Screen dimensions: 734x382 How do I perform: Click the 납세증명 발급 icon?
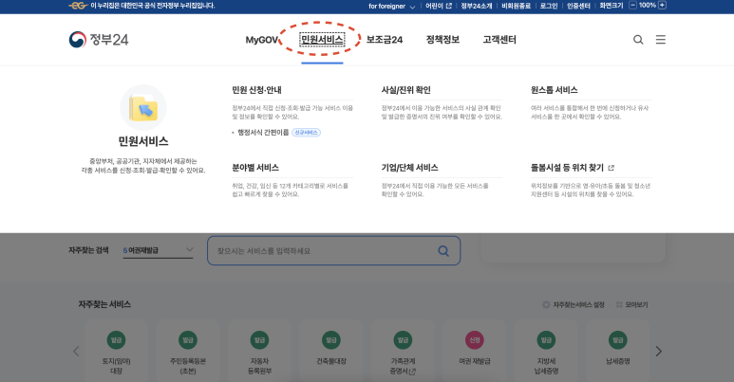(x=617, y=340)
